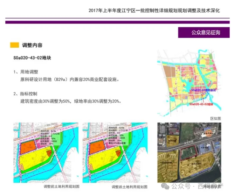The height and width of the screenshot is (194, 231).
Task: Click the '1、用地调整' item heading
Action: tap(26, 72)
